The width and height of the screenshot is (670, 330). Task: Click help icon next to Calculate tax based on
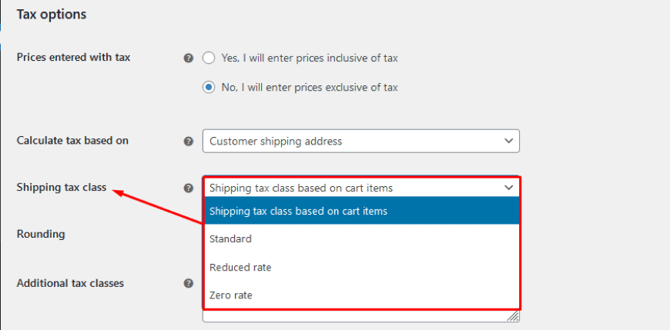(x=188, y=142)
